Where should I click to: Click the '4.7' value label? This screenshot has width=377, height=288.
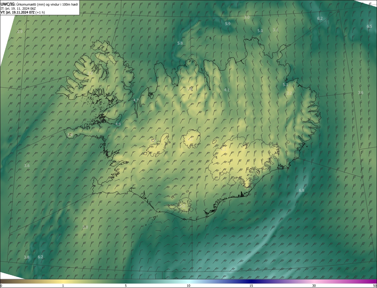click(x=136, y=100)
